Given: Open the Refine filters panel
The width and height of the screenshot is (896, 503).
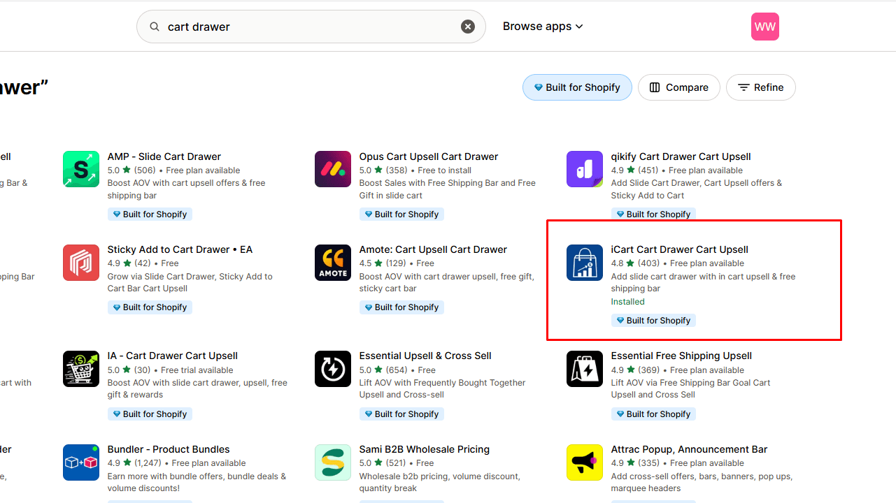Looking at the screenshot, I should pos(761,87).
